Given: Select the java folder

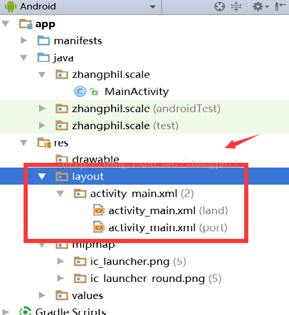Looking at the screenshot, I should (64, 58).
